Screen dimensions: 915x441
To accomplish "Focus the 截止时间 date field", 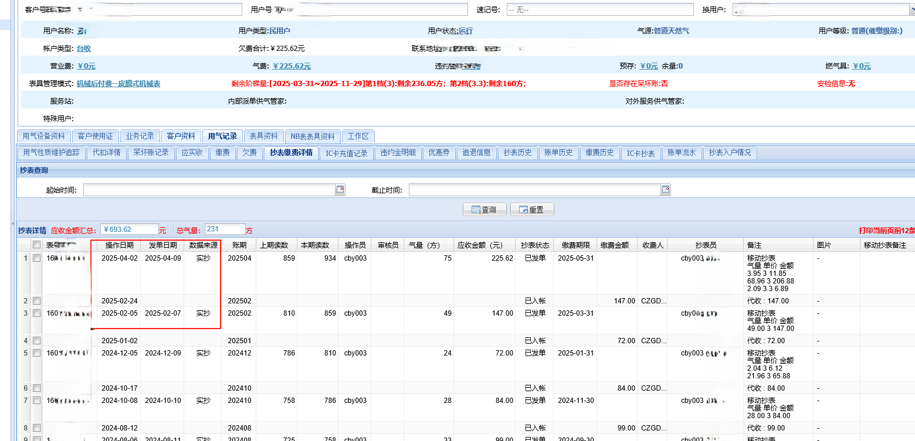I will pos(535,190).
